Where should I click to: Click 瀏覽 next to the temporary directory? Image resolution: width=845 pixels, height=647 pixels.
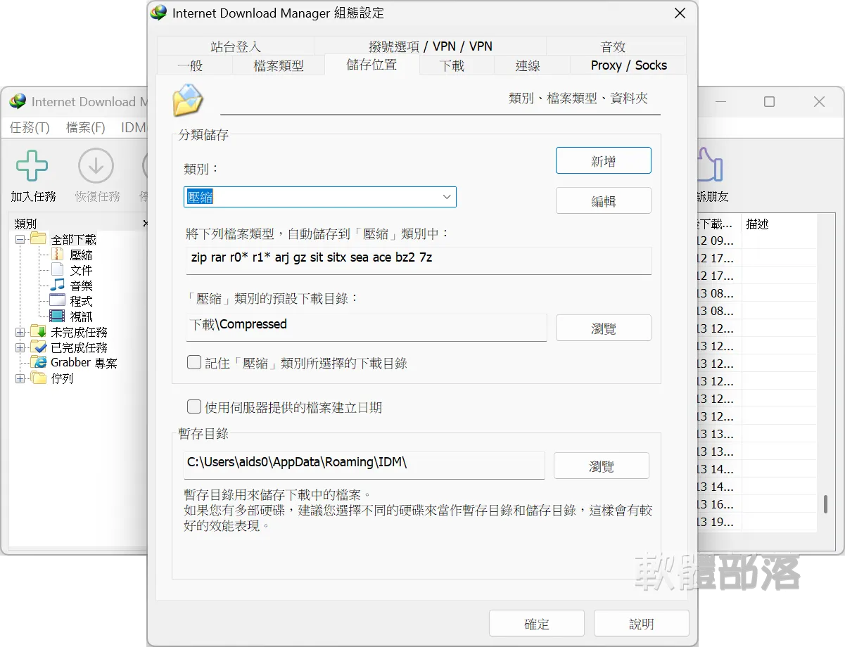pyautogui.click(x=602, y=466)
